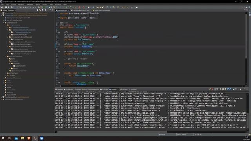
Task: Select CustomerService.java in the tree
Action: coord(20,49)
